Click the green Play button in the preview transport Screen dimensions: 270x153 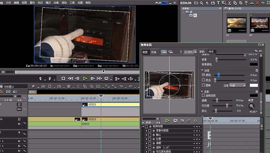(85, 79)
